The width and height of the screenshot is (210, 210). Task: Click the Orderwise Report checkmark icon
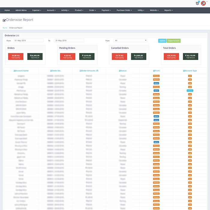(x=4, y=20)
